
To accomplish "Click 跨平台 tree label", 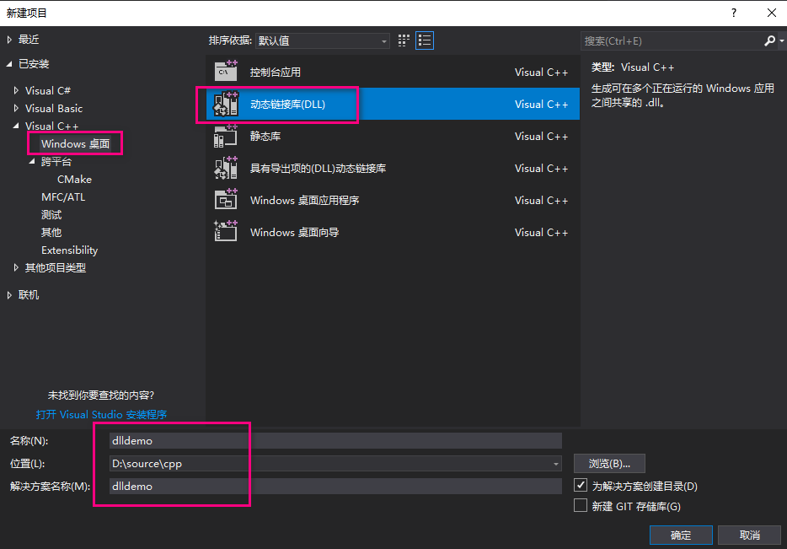I will point(56,161).
